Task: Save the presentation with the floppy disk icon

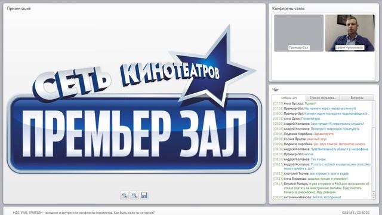Action: click(x=144, y=195)
